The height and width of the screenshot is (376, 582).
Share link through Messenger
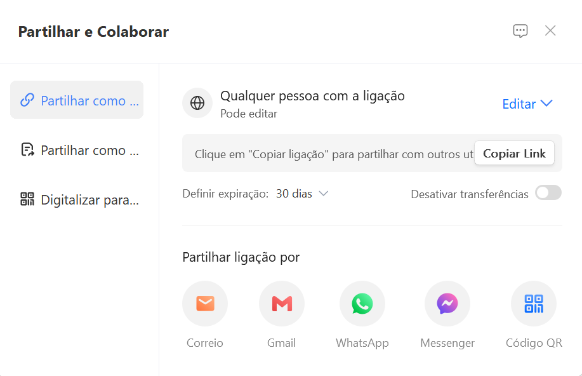pos(447,304)
